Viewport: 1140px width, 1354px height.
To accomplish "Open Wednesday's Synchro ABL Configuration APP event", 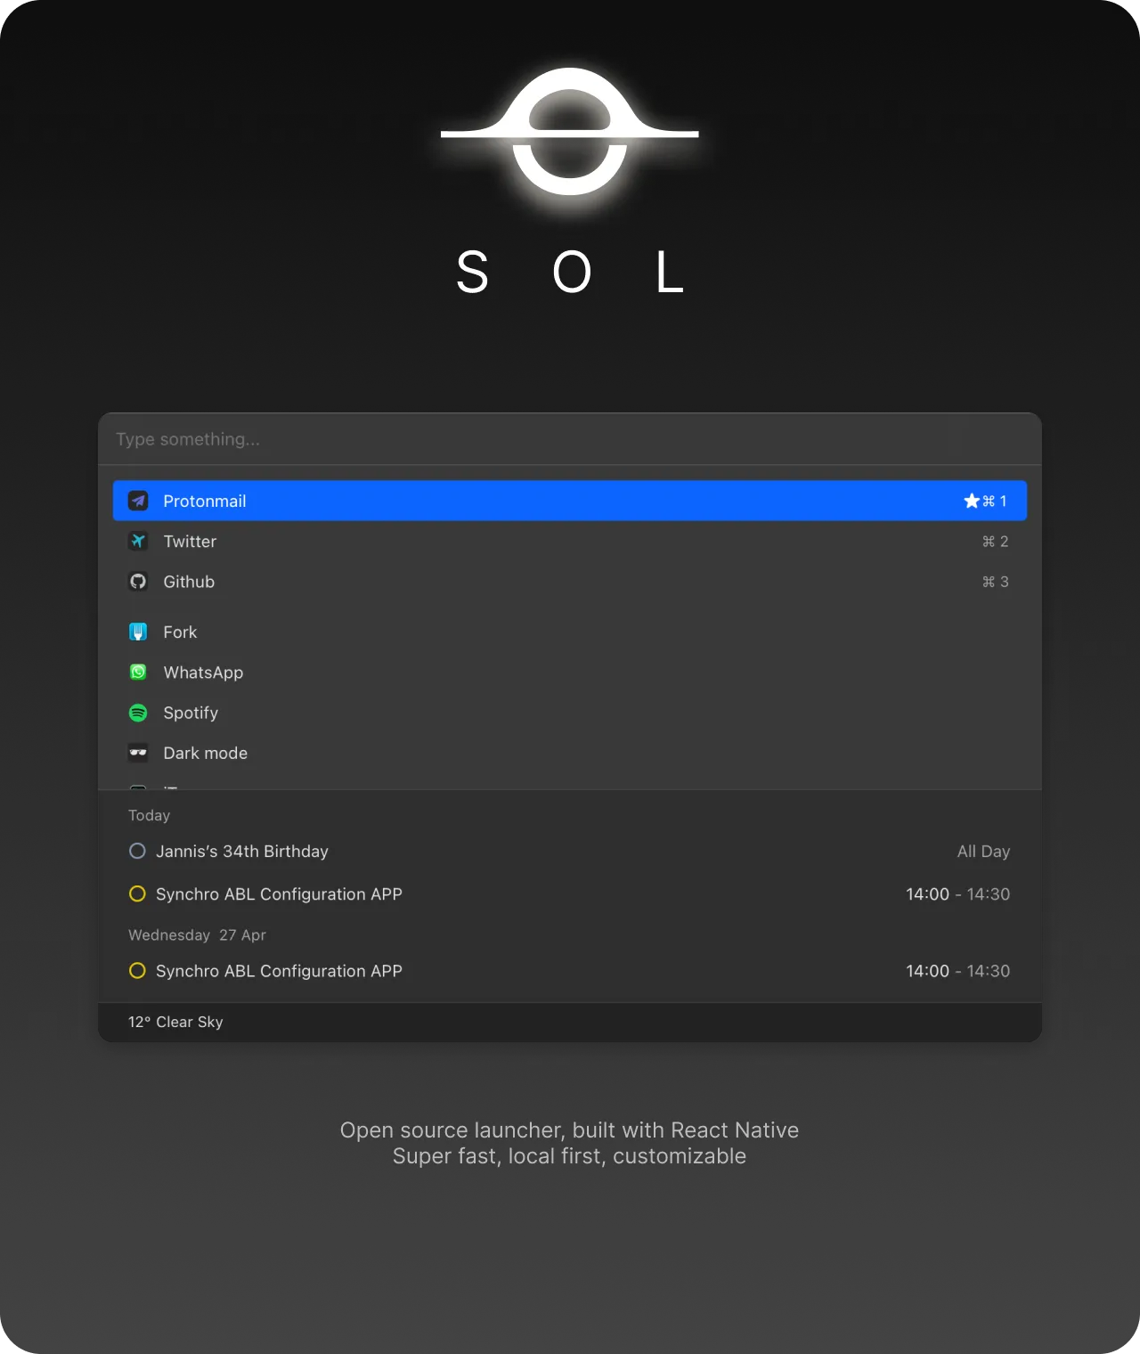I will 279,971.
